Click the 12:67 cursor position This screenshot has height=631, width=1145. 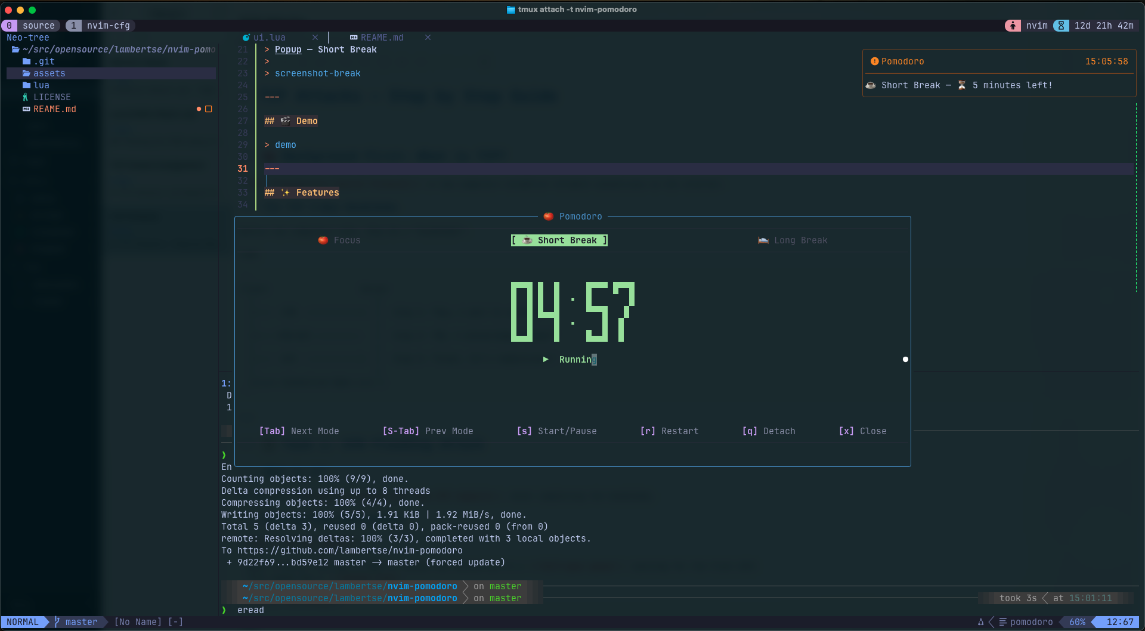(x=1120, y=622)
